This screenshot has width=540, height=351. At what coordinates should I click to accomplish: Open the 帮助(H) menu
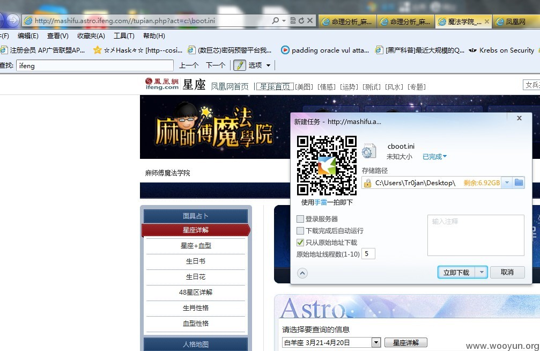click(154, 36)
